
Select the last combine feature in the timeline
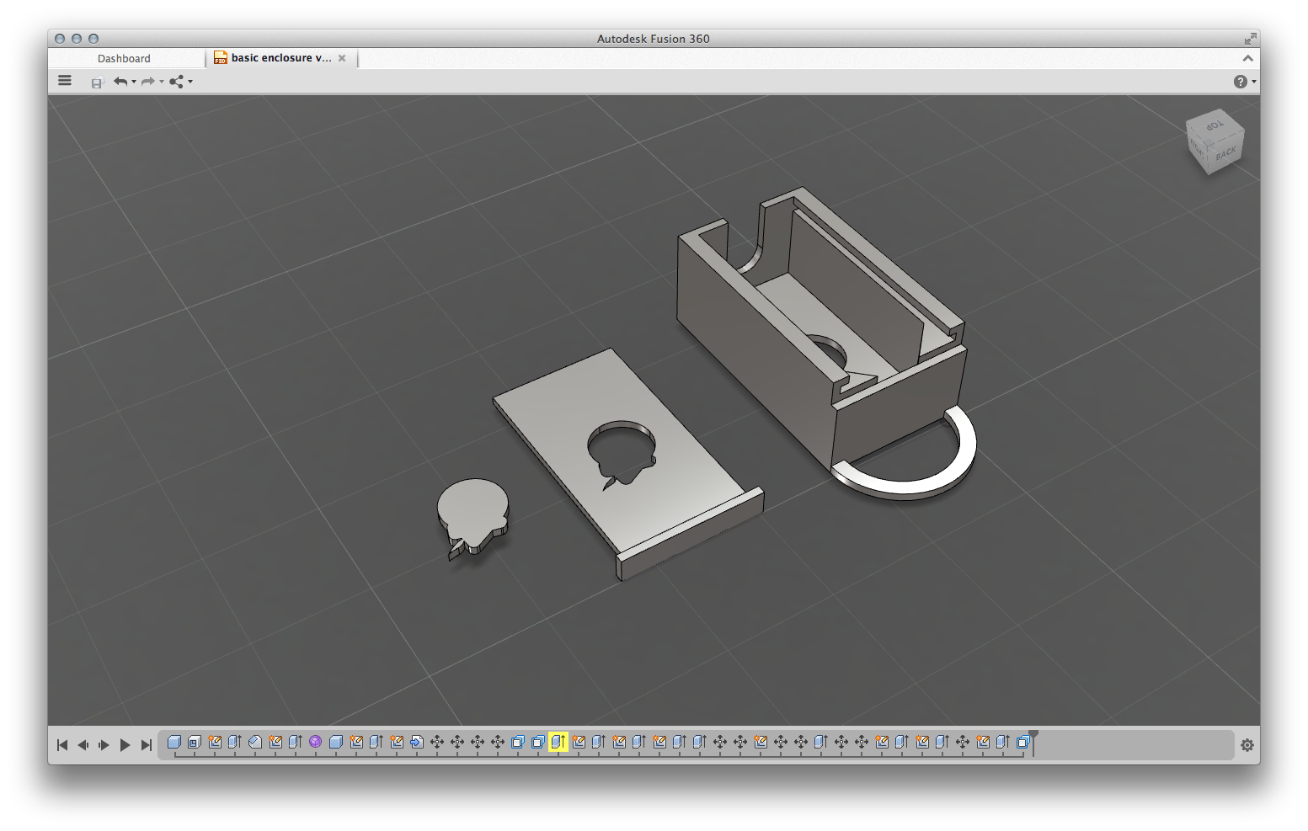click(x=1023, y=742)
